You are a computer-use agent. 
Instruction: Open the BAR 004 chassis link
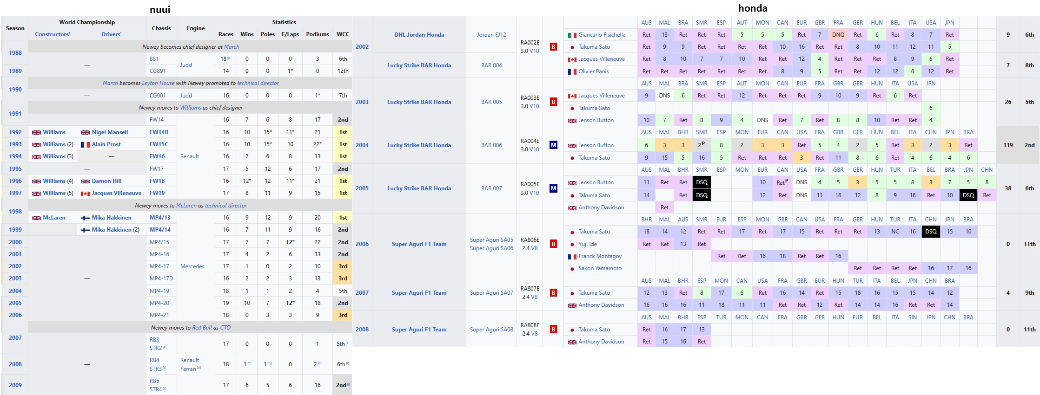coord(491,65)
